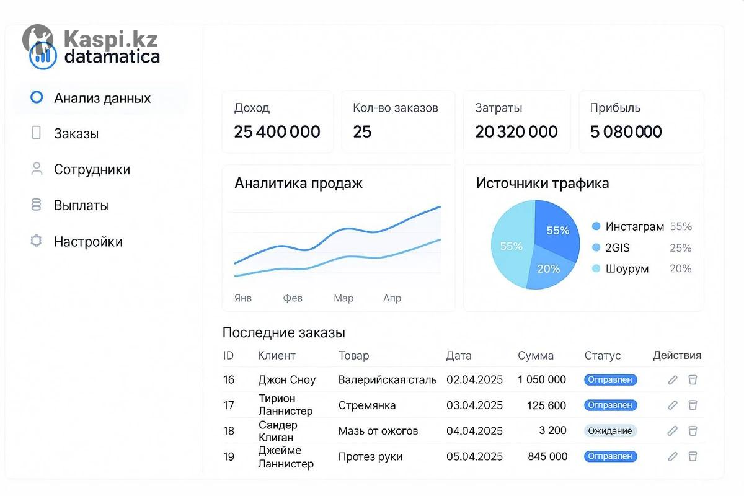744x496 pixels.
Task: Click the 03.04.2025 date cell
Action: click(474, 405)
